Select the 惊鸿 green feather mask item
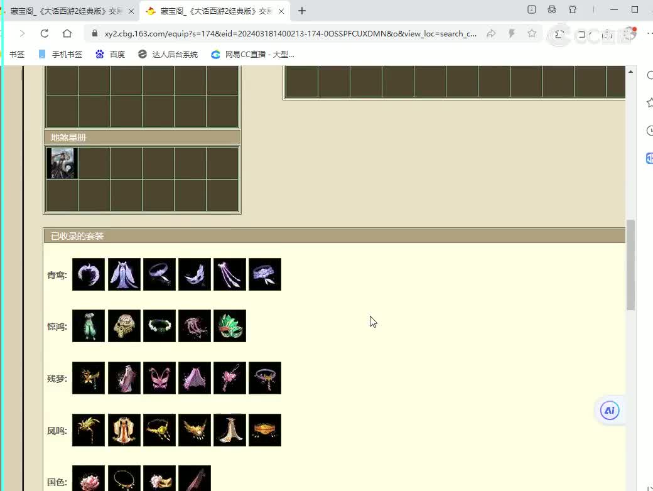653x491 pixels. coord(230,326)
